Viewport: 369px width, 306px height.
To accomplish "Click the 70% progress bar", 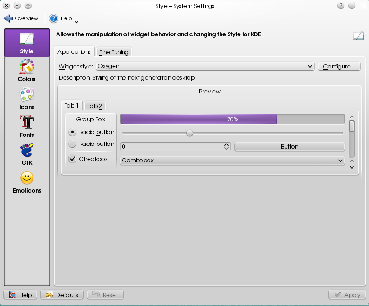I will click(232, 119).
